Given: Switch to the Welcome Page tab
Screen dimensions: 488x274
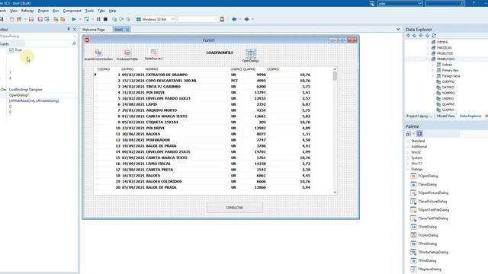Looking at the screenshot, I should pyautogui.click(x=93, y=30).
